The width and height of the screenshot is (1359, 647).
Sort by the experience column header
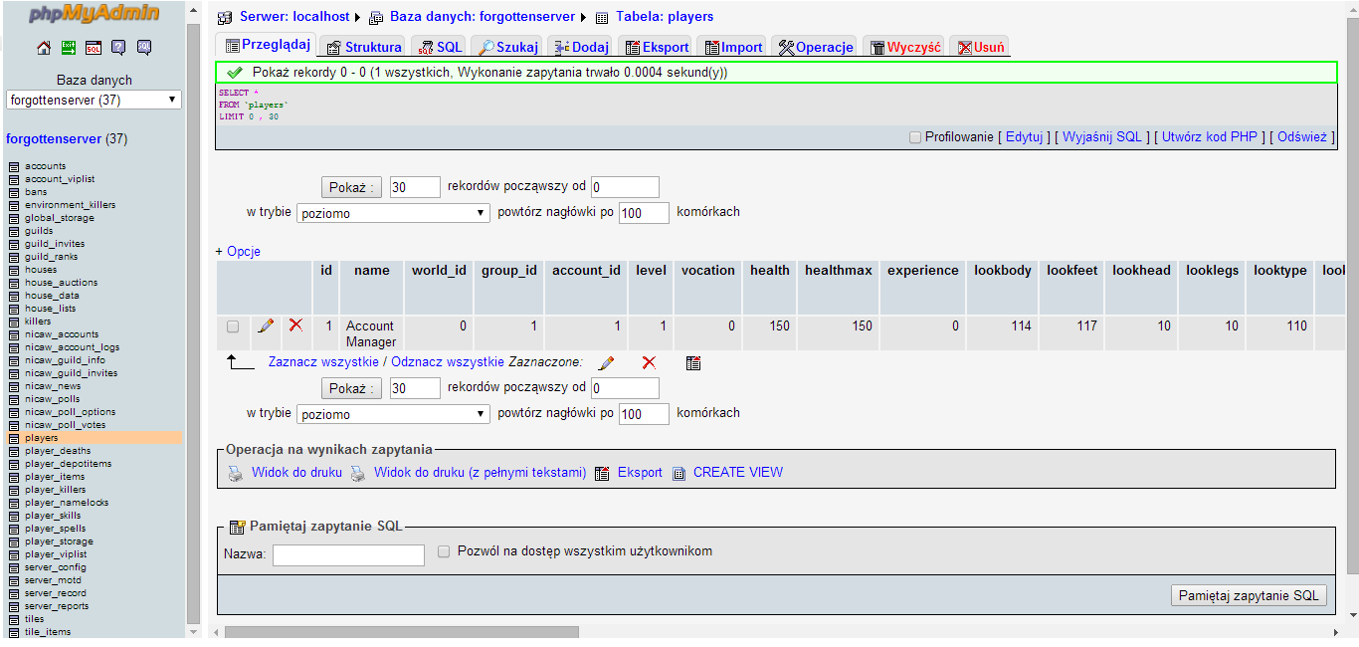923,271
